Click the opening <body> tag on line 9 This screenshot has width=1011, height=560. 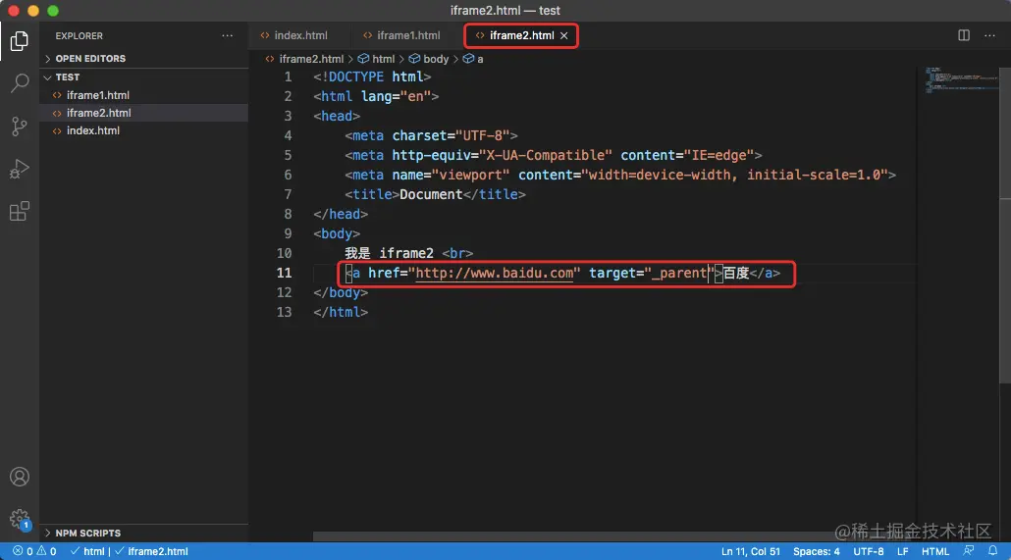click(x=337, y=234)
